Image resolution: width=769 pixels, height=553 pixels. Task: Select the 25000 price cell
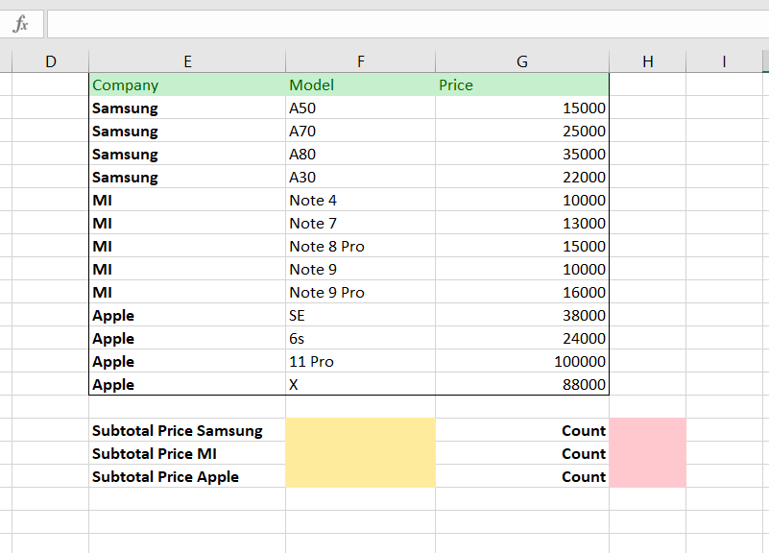click(522, 131)
